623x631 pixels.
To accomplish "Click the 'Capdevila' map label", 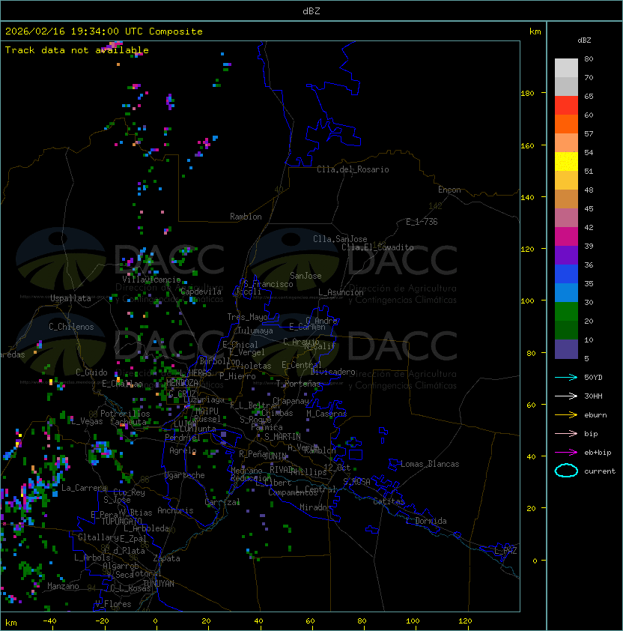I will 201,292.
